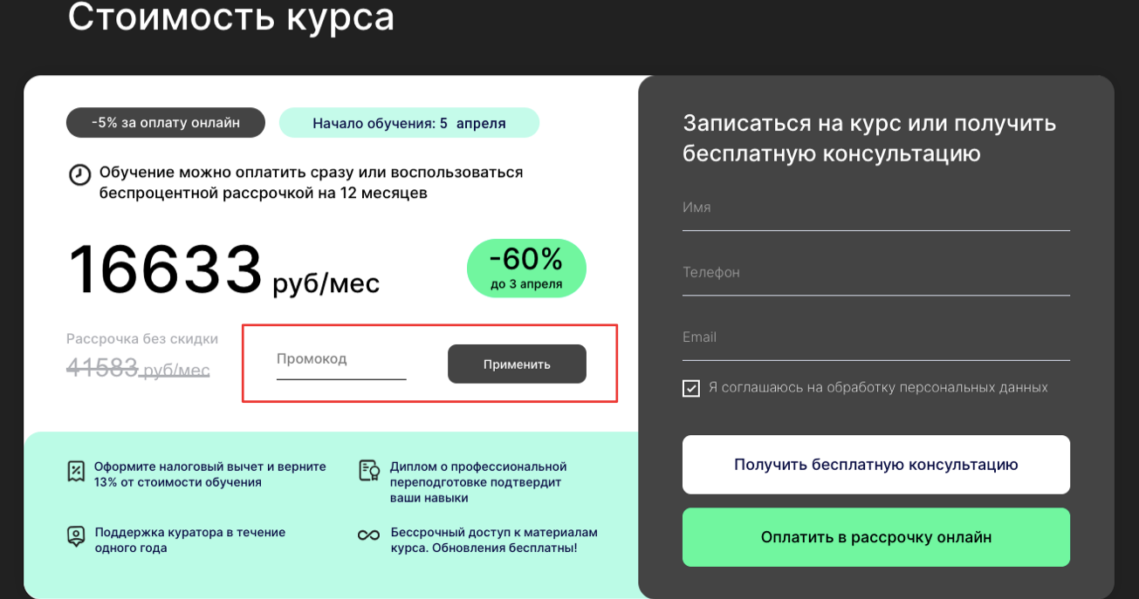Image resolution: width=1139 pixels, height=599 pixels.
Task: Click the Стоимость курса heading
Action: (x=231, y=17)
